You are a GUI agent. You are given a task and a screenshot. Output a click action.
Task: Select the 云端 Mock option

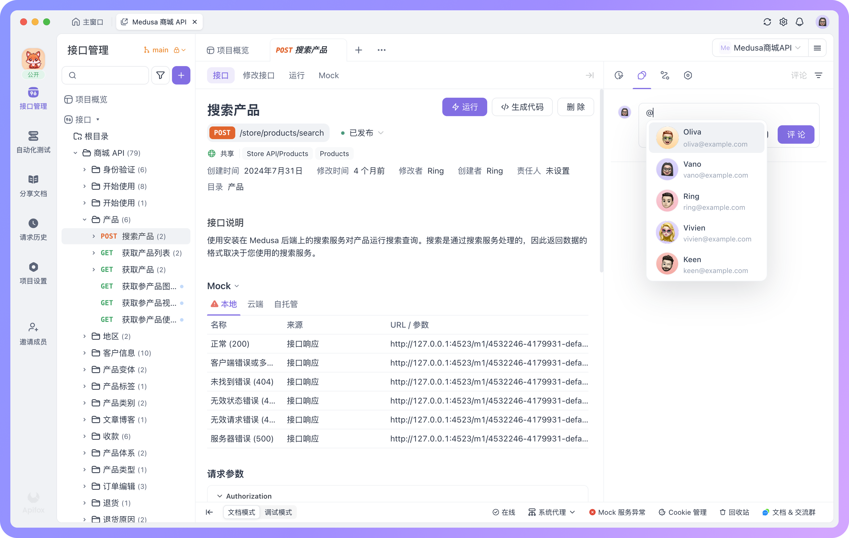click(255, 304)
